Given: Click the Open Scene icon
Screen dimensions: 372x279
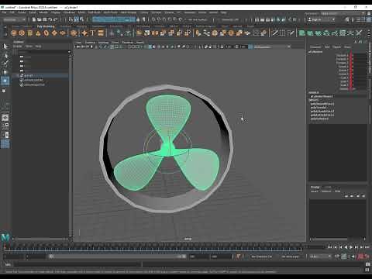Looking at the screenshot, I should tap(40, 19).
